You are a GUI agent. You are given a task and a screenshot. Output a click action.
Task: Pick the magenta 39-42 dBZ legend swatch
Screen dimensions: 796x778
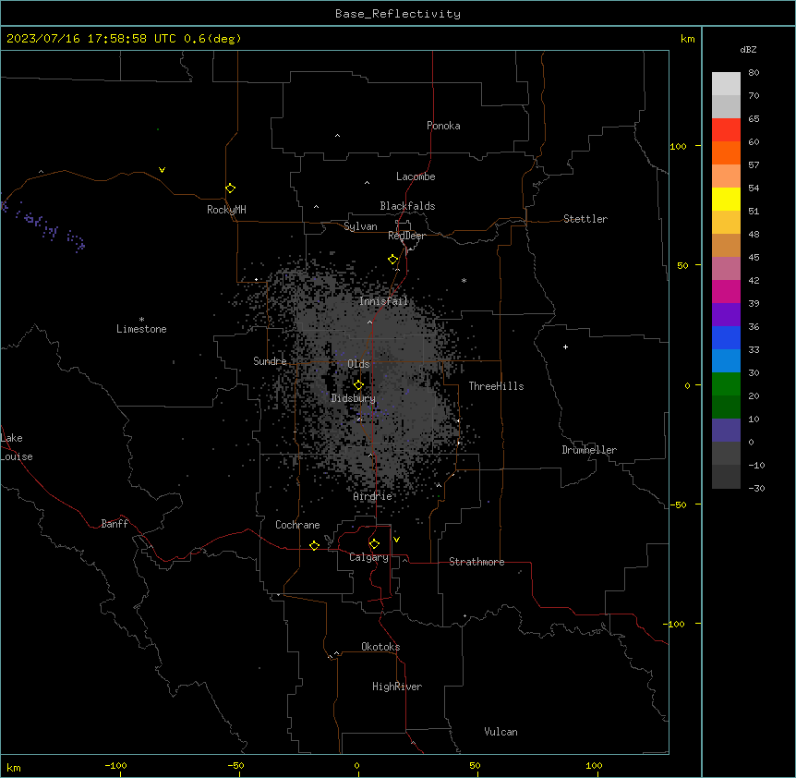click(x=726, y=291)
